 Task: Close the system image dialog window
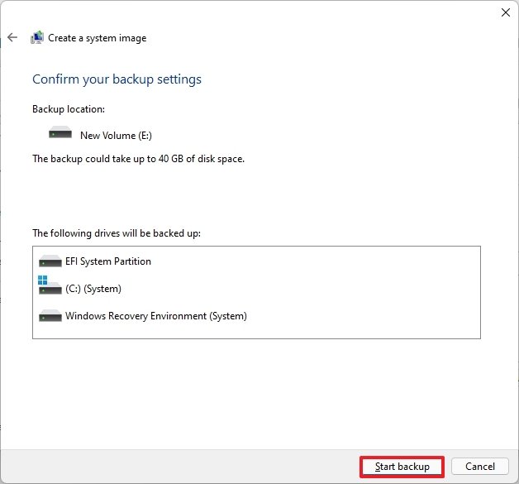tap(506, 12)
